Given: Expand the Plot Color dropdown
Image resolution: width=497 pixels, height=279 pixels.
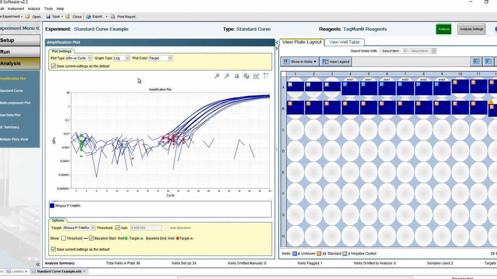Looking at the screenshot, I should tap(170, 58).
